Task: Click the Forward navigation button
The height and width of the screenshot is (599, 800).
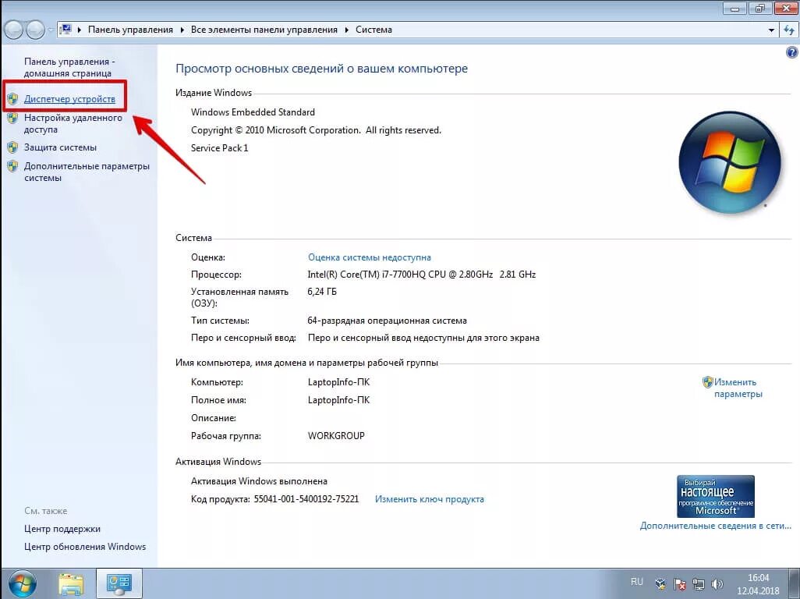Action: pyautogui.click(x=35, y=30)
